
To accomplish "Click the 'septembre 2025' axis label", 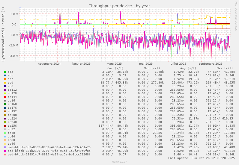I will point(211,64).
